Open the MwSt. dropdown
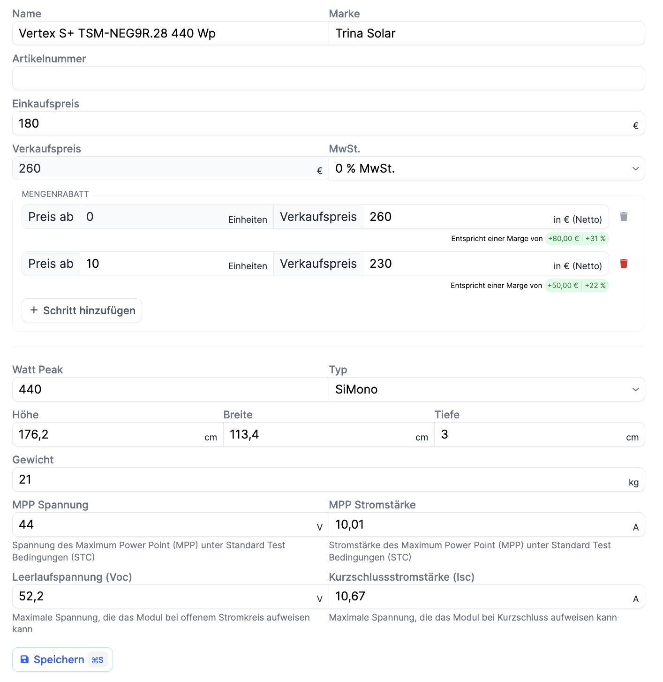Viewport: 663px width, 682px height. tap(486, 168)
